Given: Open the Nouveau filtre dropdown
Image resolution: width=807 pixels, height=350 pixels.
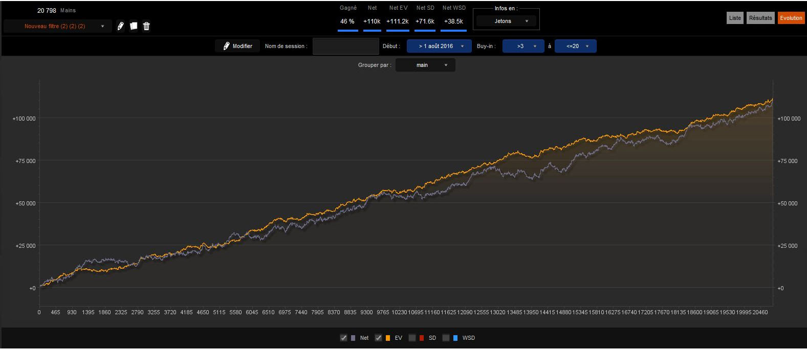Looking at the screenshot, I should [x=57, y=26].
